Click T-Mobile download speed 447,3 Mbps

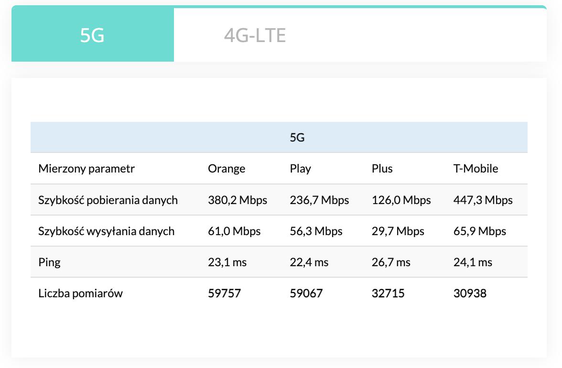[483, 200]
